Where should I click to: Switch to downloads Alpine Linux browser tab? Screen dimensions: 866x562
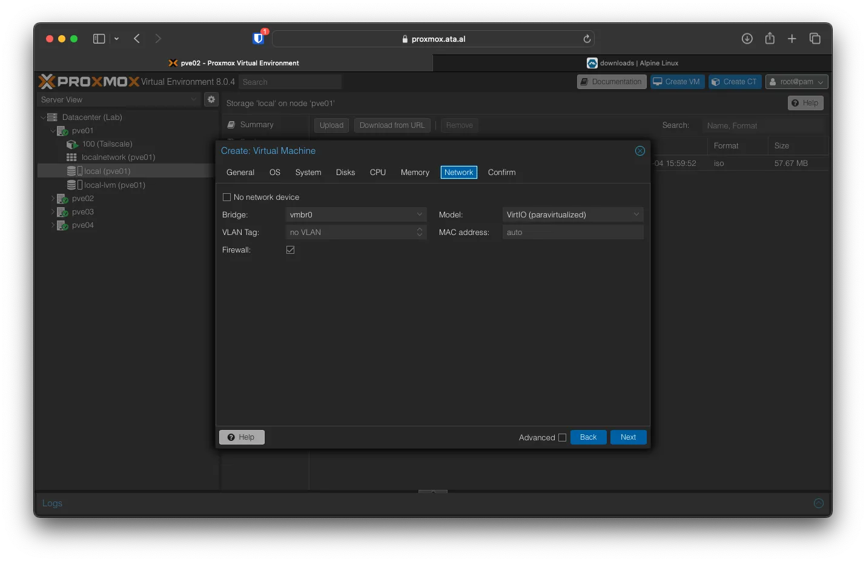[x=632, y=63]
